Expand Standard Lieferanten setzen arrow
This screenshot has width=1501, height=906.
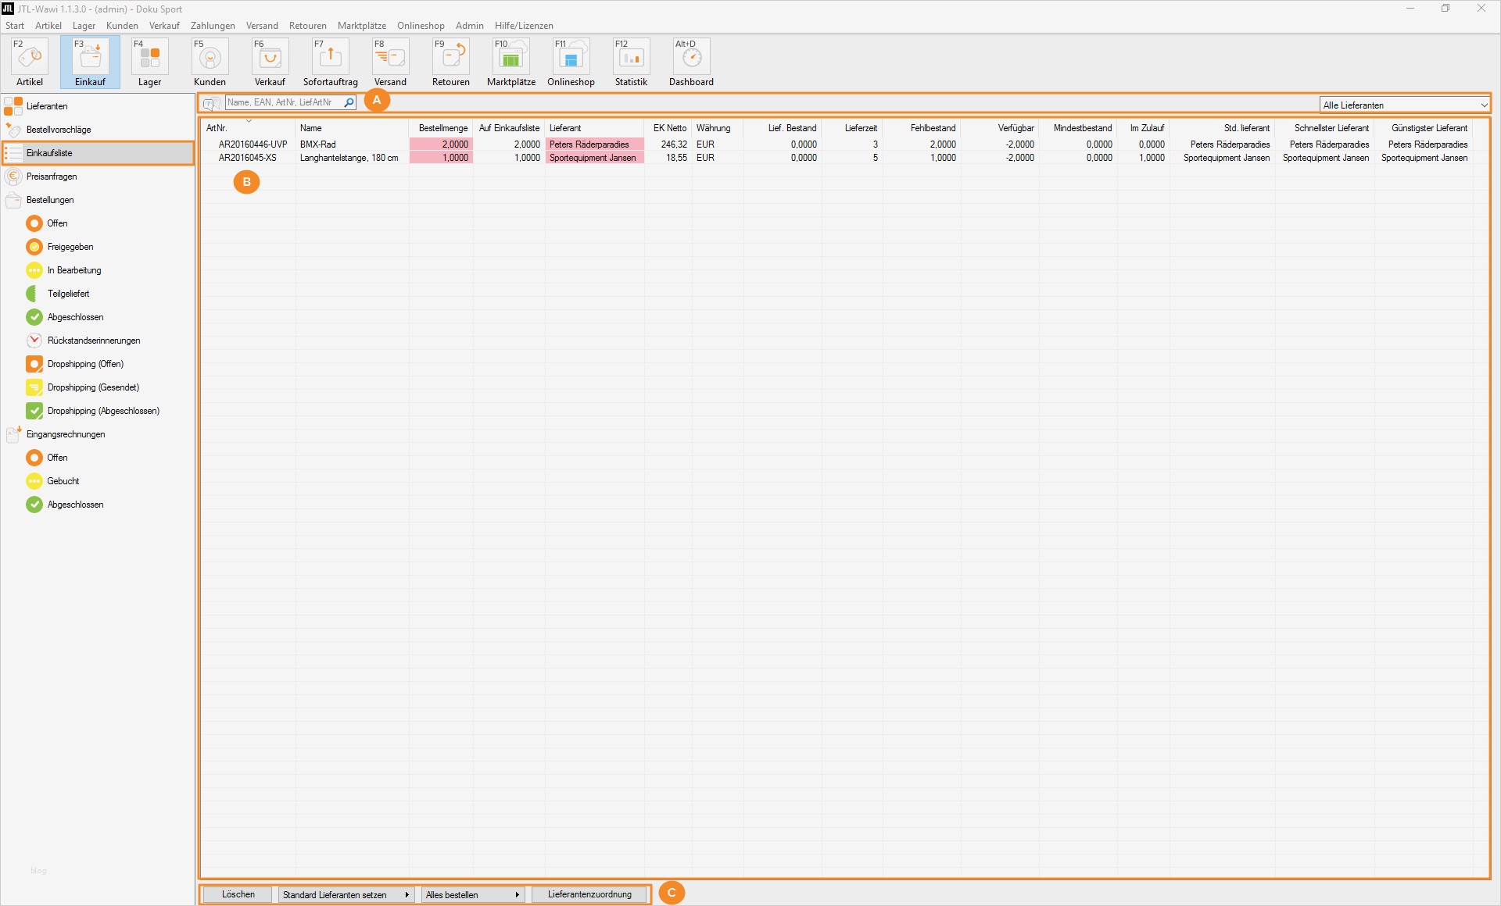tap(407, 895)
